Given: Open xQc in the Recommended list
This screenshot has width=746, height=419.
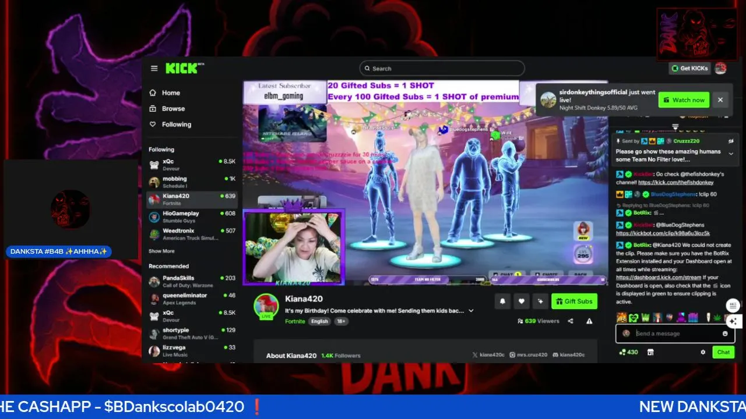Looking at the screenshot, I should coord(192,316).
